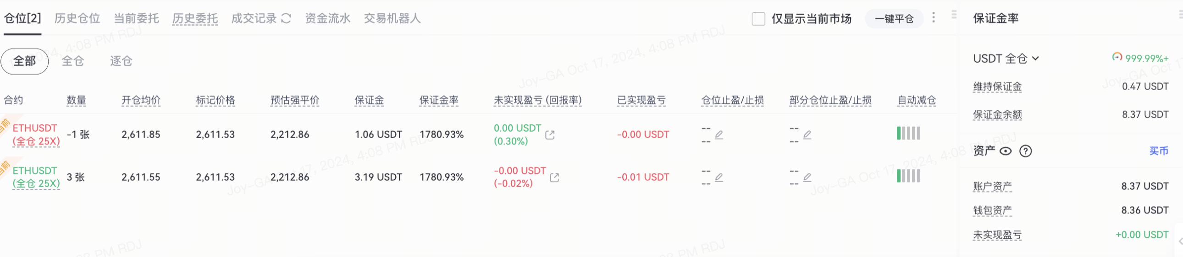Edit 仓位止盈/止损 for second ETHUSDT position
The height and width of the screenshot is (257, 1183).
click(x=719, y=177)
